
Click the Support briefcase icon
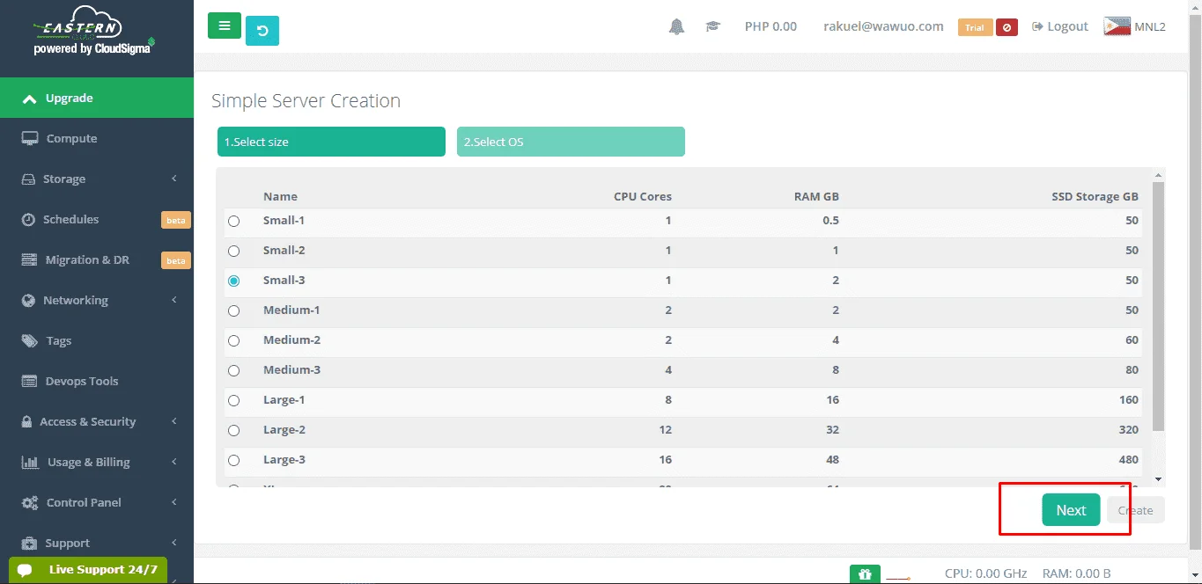(30, 544)
